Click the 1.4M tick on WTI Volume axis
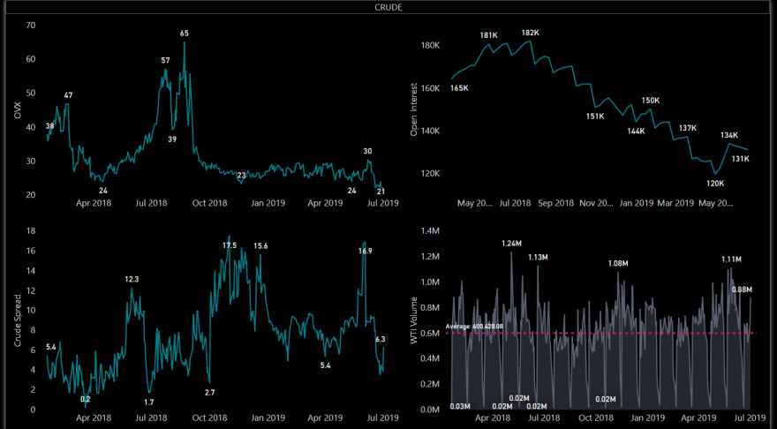Screen dimensions: 777x429 (x=430, y=231)
